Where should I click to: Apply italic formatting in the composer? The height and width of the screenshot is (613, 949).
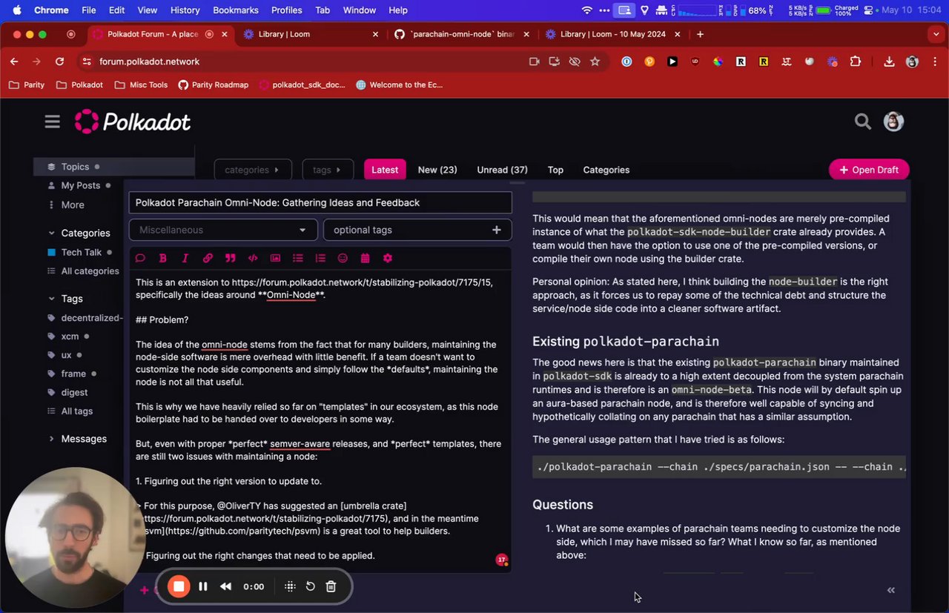pos(185,258)
